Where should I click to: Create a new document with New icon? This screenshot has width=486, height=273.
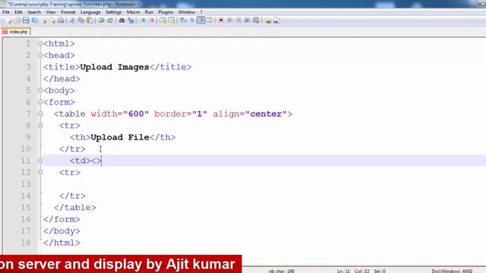tap(8, 20)
